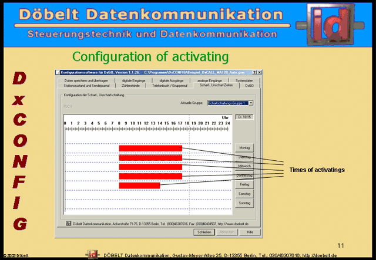
Task: Click the 'Donnerstag' day button
Action: click(x=244, y=175)
